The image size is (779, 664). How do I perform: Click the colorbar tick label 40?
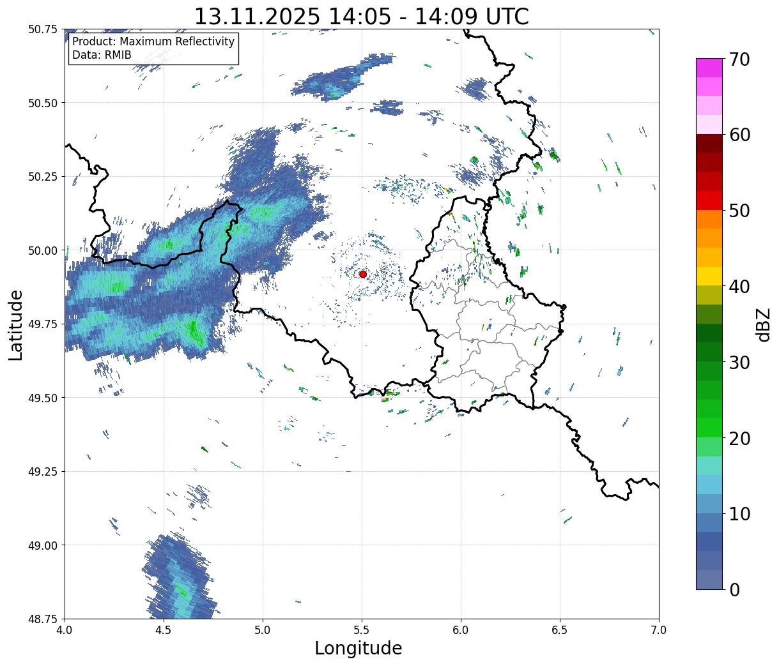tap(739, 287)
